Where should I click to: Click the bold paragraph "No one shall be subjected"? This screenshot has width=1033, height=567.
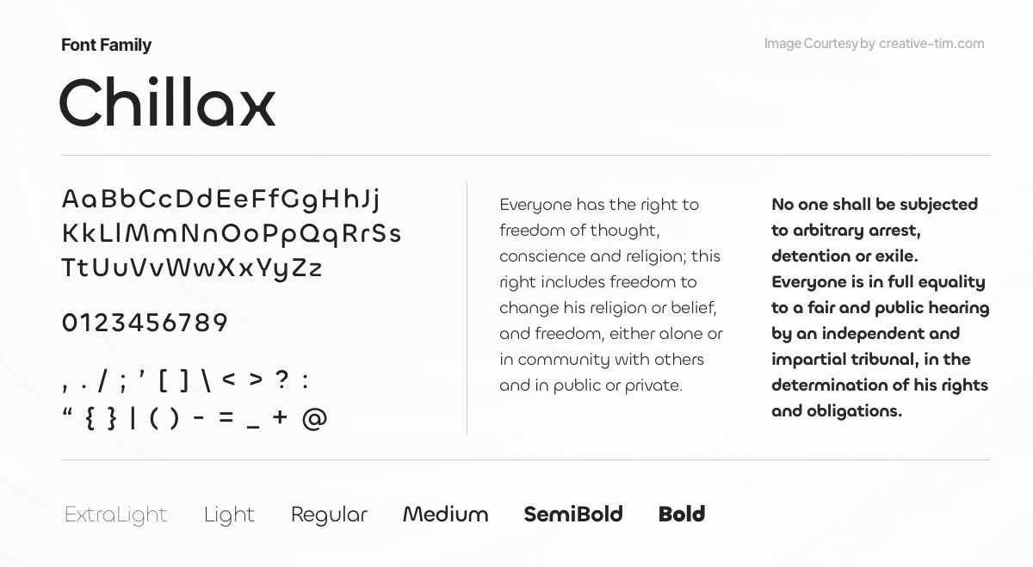pos(880,307)
